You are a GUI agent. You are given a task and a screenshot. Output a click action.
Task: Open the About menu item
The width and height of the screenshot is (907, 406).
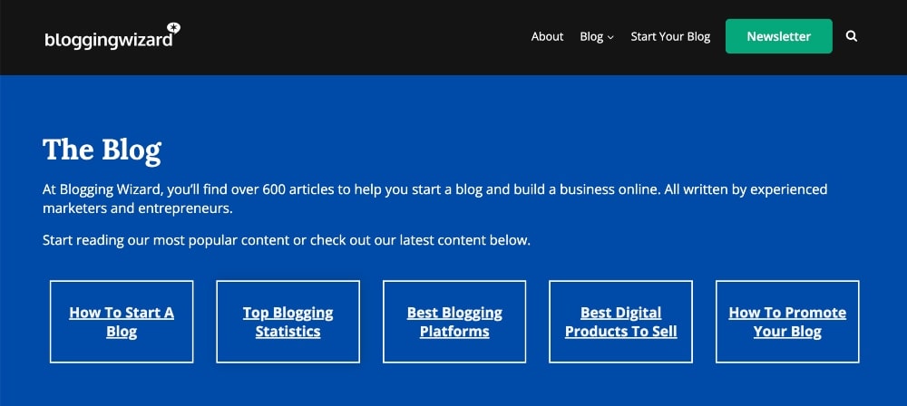(547, 36)
